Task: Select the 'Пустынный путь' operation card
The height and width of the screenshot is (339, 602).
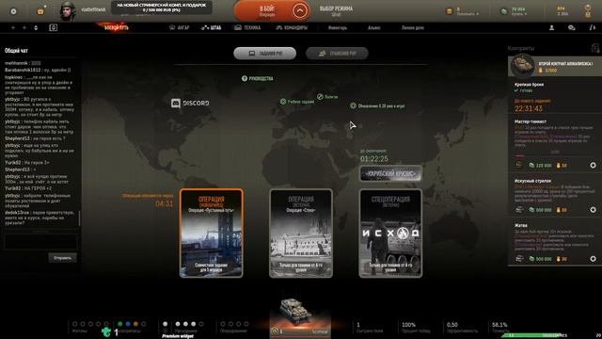Action: point(211,233)
